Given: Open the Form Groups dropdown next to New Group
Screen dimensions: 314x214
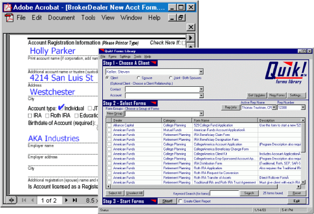Looking at the screenshot, I should click(x=201, y=114).
